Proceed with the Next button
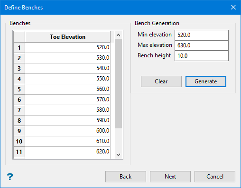 point(170,177)
